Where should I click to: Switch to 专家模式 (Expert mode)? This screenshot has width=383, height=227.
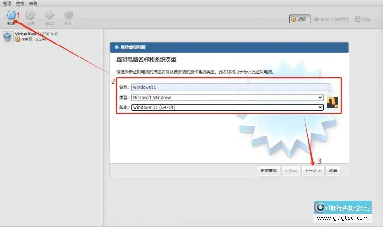click(268, 170)
